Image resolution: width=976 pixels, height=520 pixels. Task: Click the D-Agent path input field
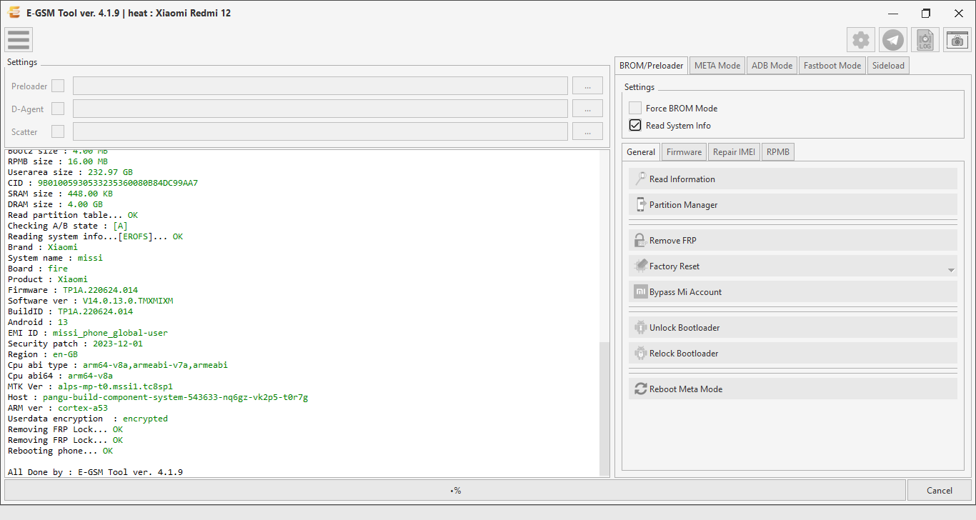point(320,109)
